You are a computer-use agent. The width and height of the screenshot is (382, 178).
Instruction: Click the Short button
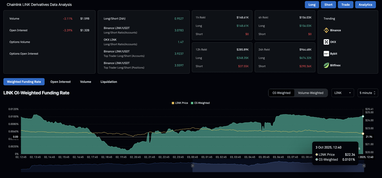click(328, 5)
